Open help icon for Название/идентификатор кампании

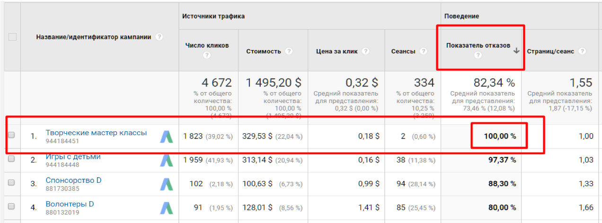click(x=159, y=37)
